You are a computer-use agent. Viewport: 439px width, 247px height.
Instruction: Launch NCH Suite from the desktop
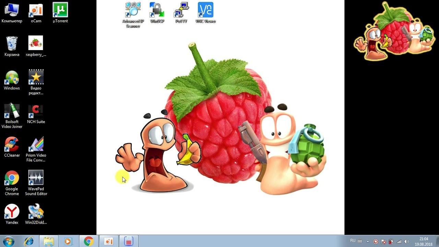click(36, 114)
